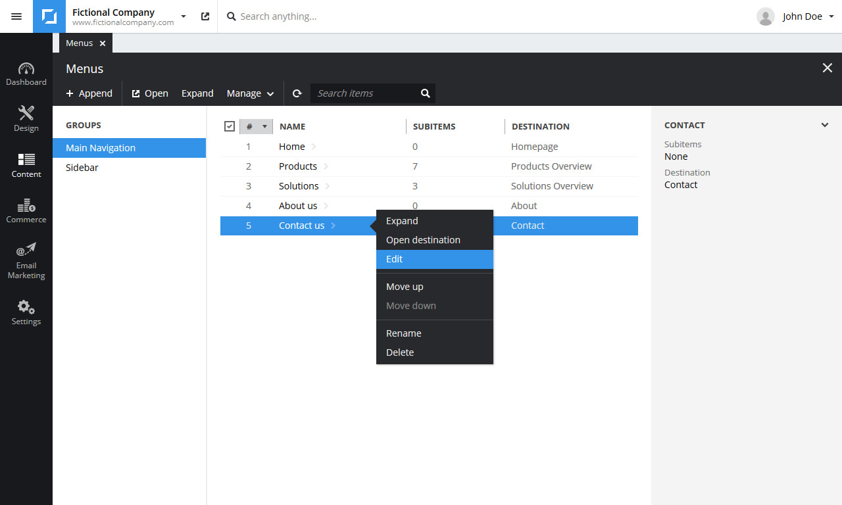This screenshot has width=842, height=505.
Task: Open the Design tools section
Action: pos(26,119)
